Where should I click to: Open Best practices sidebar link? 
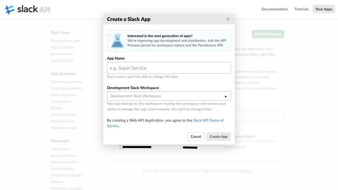pyautogui.click(x=62, y=54)
